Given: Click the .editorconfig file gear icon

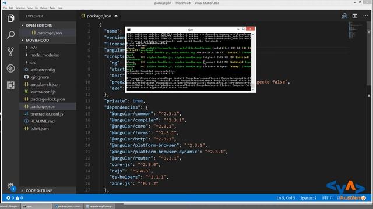Looking at the screenshot, I should click(26, 70).
